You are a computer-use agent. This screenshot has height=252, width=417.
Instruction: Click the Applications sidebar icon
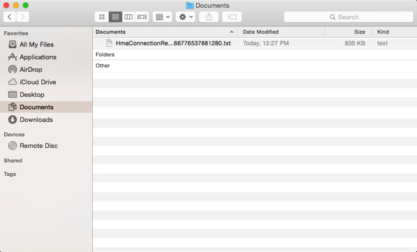click(12, 57)
